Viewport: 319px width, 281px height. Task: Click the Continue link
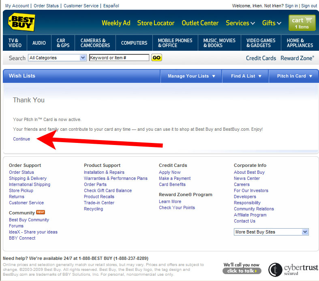point(21,139)
